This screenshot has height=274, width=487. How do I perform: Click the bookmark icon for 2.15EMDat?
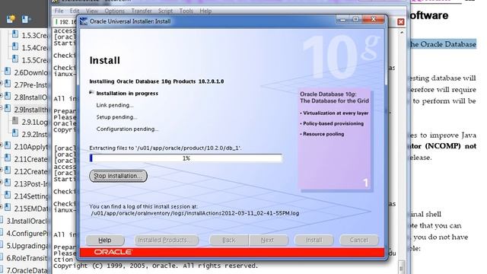coord(8,208)
